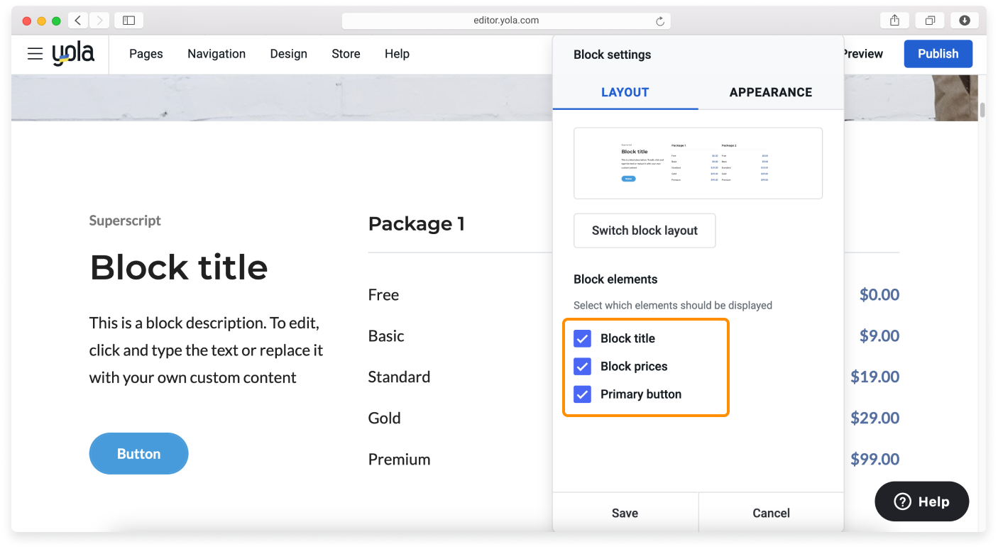Screen dimensions: 998x549
Task: Click the downloads icon in the browser toolbar
Action: (964, 20)
